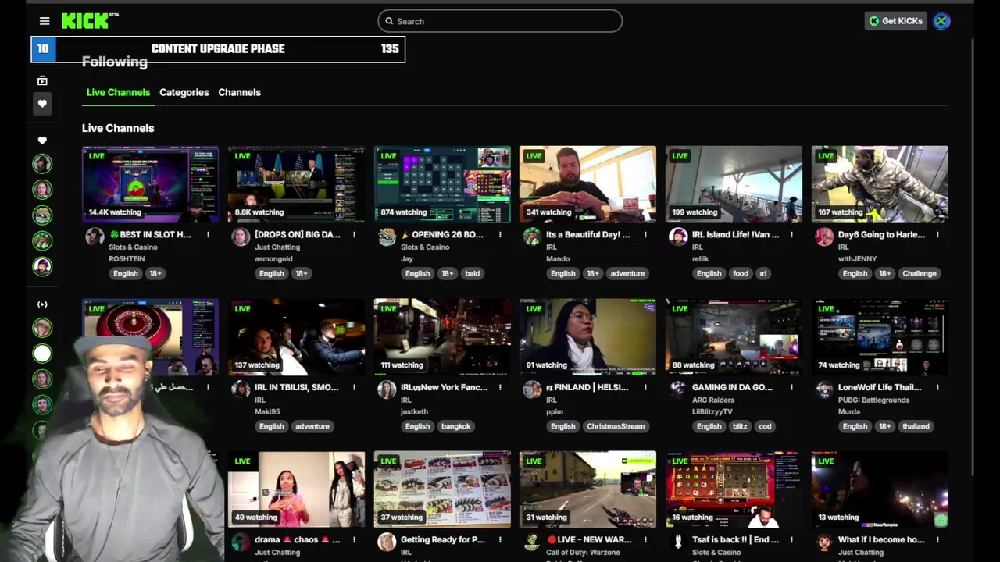Image resolution: width=1000 pixels, height=562 pixels.
Task: Open the 199 watching island stream thumbnail
Action: [x=734, y=184]
